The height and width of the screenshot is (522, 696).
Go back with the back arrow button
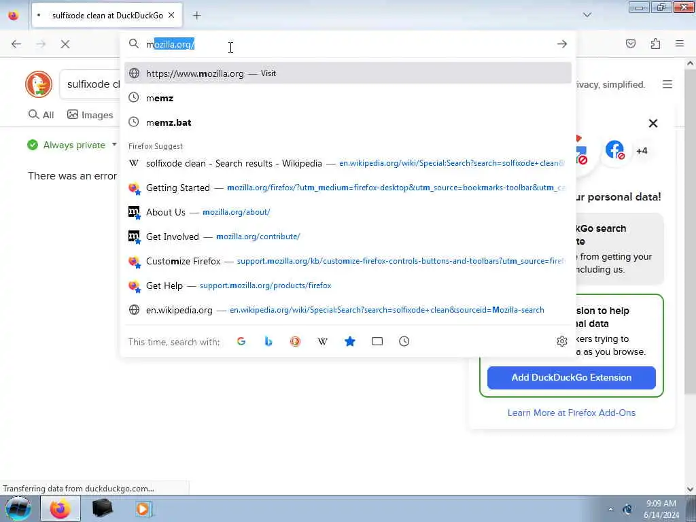(16, 44)
